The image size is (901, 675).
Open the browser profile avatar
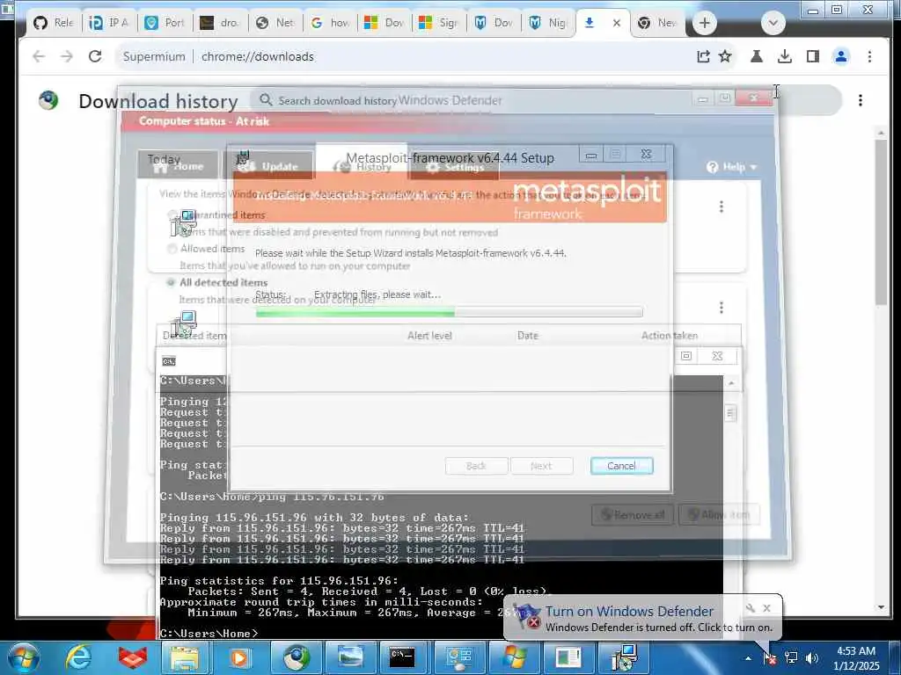coord(840,56)
